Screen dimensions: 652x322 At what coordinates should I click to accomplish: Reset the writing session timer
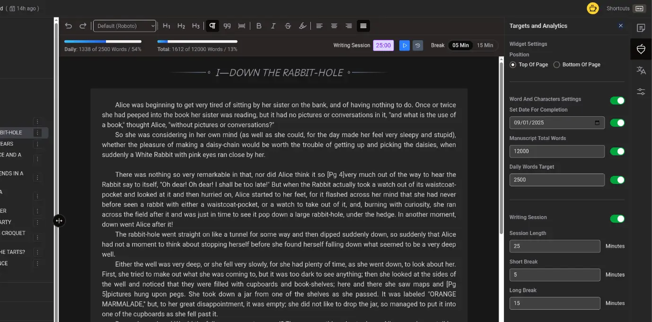tap(417, 45)
